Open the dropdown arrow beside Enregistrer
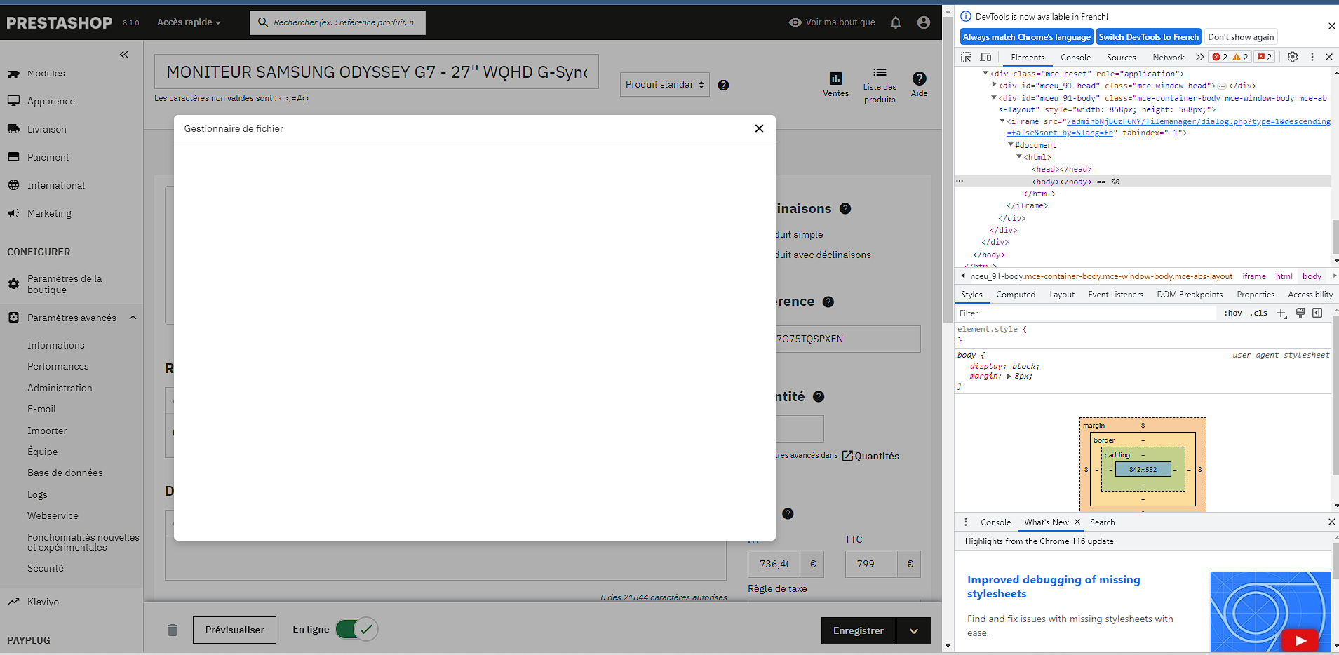 pos(913,630)
